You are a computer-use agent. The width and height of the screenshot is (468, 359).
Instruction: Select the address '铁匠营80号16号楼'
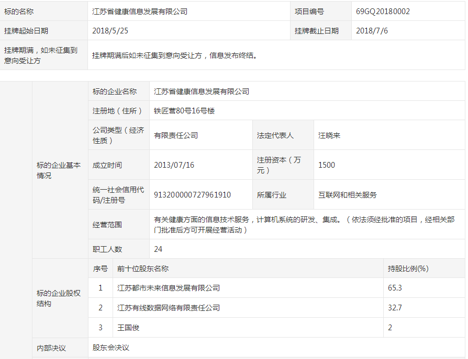[x=184, y=111]
